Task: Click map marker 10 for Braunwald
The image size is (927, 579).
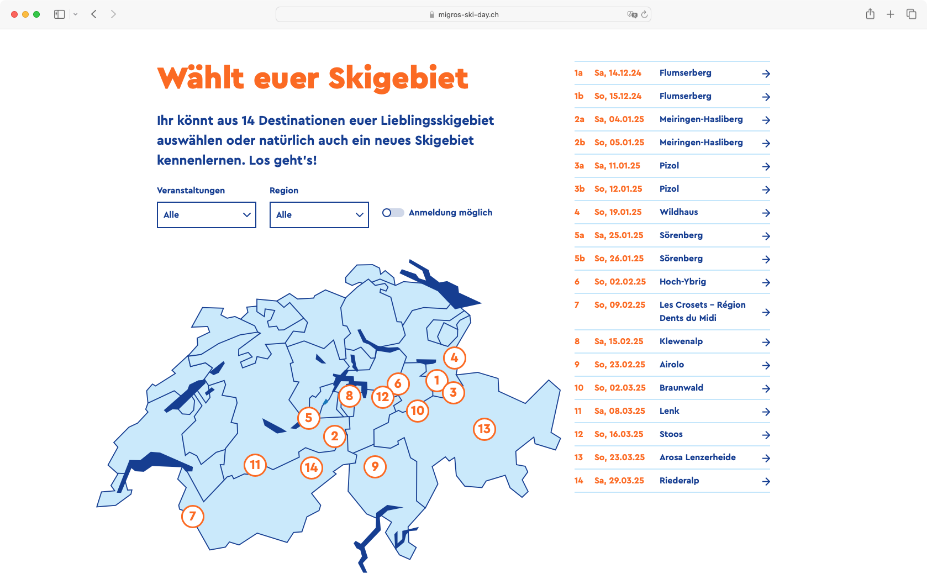Action: 418,411
